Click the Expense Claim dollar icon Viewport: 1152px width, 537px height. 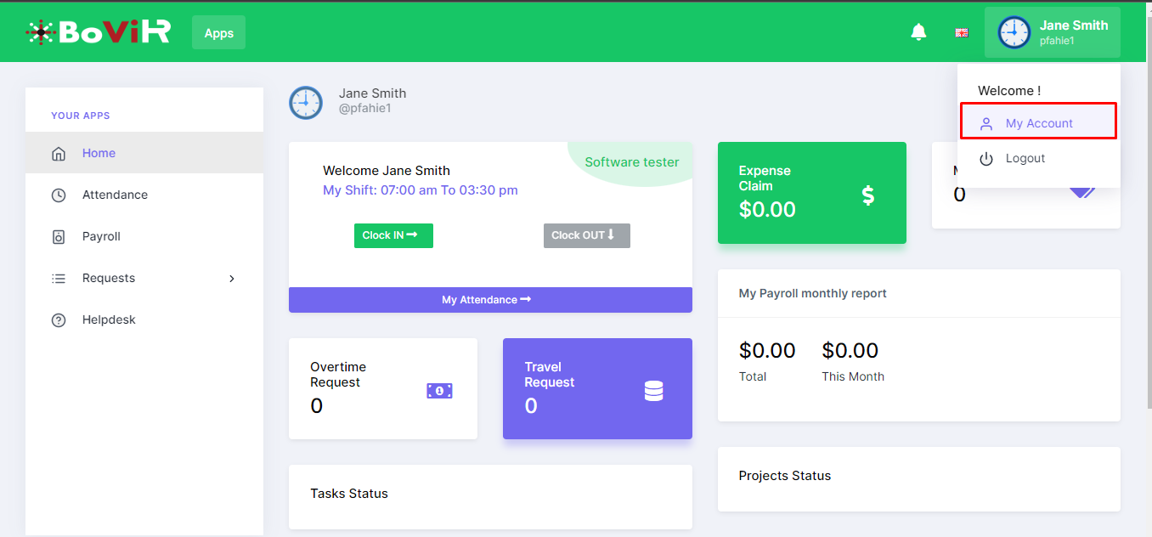[x=867, y=195]
